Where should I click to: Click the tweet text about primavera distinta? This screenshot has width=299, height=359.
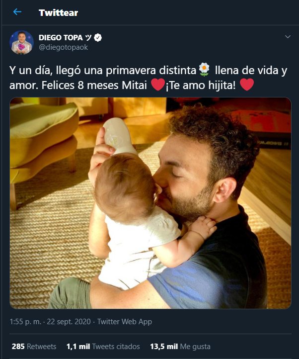coord(148,78)
